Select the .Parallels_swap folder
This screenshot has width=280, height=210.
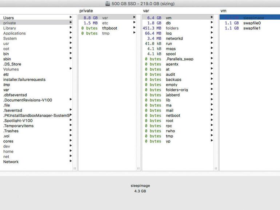click(178, 59)
